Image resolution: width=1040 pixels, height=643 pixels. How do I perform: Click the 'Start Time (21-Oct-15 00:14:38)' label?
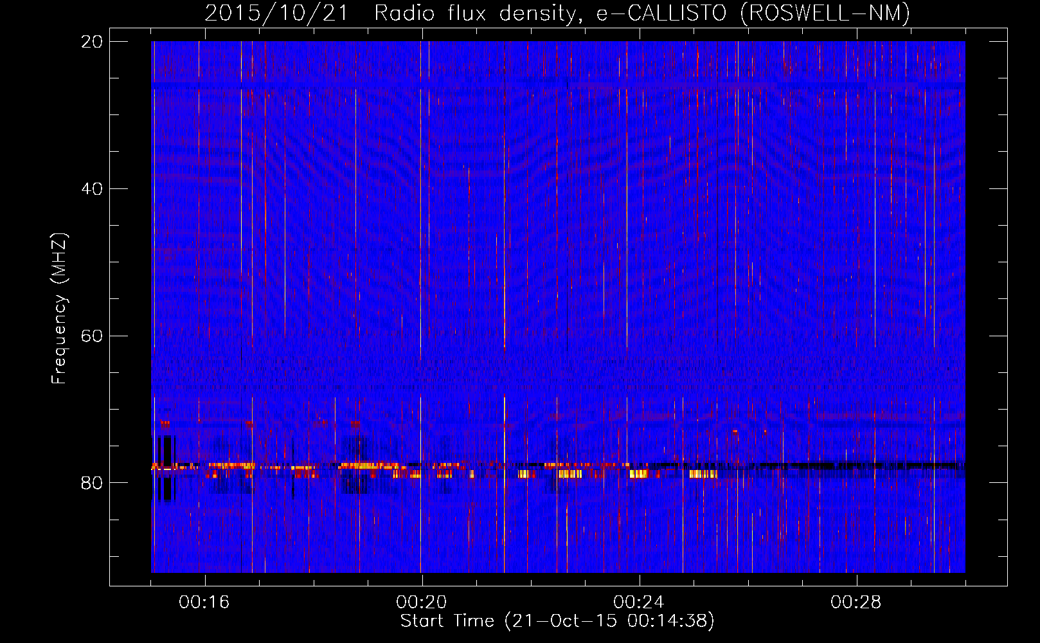tap(557, 621)
